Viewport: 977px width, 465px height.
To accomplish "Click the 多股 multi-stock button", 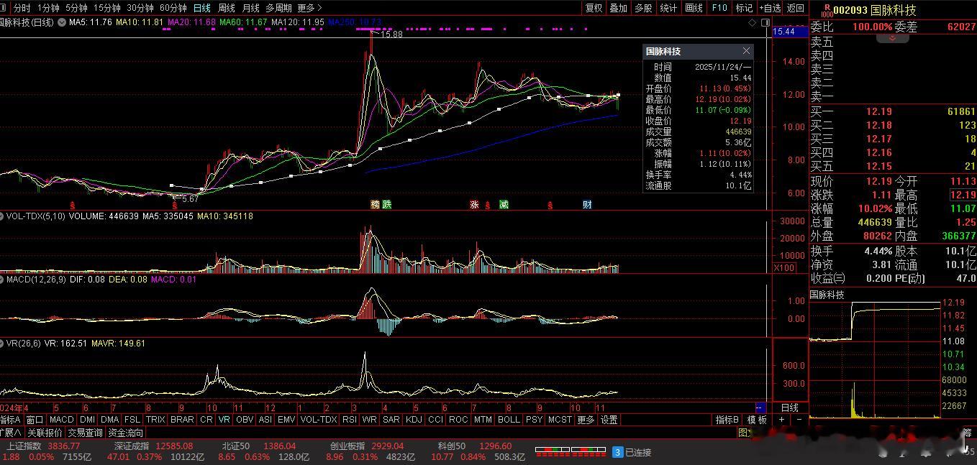I will (x=643, y=8).
